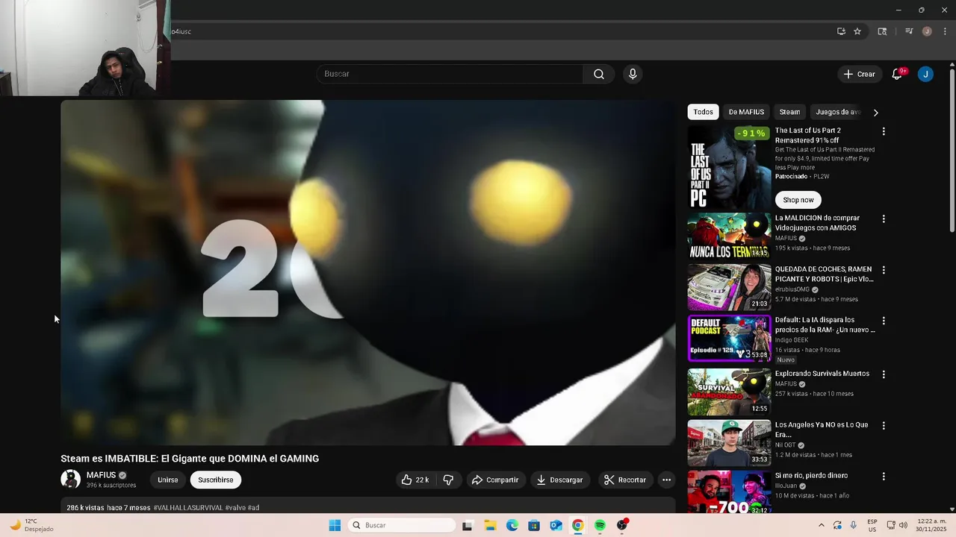Open Chrome profile avatar
956x537 pixels.
(x=927, y=31)
